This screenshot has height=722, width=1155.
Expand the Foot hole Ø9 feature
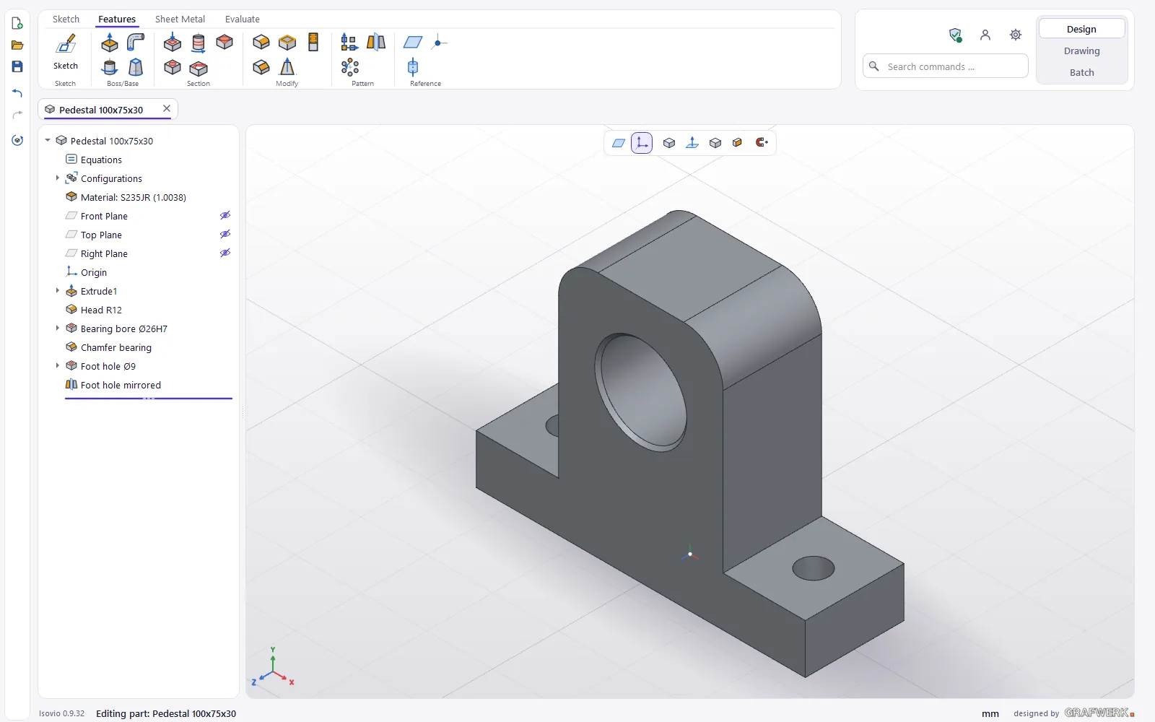pos(58,365)
